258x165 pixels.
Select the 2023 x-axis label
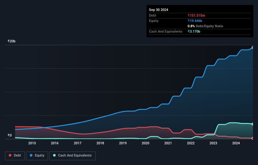[x=213, y=143]
